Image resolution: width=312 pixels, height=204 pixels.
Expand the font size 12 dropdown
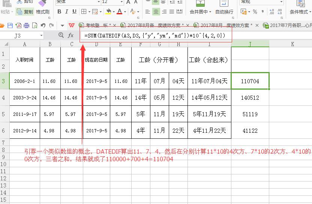coord(122,2)
